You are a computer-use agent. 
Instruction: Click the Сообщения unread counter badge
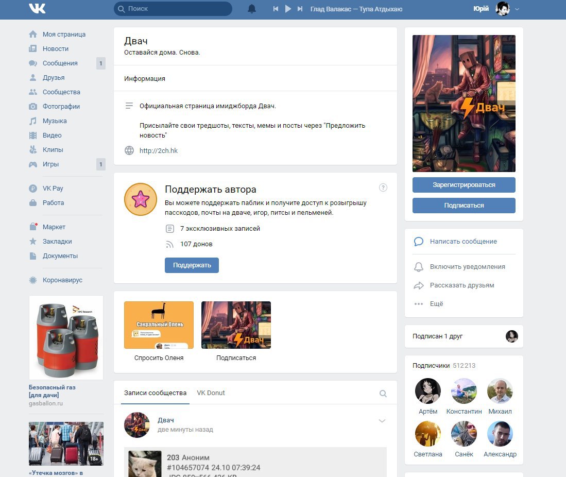[x=101, y=63]
